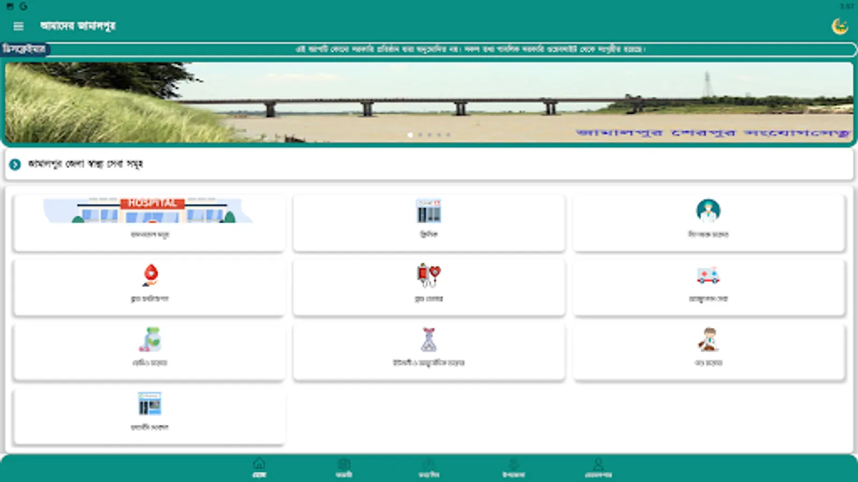
Task: Tap the second bottom navigation tab
Action: tap(343, 467)
